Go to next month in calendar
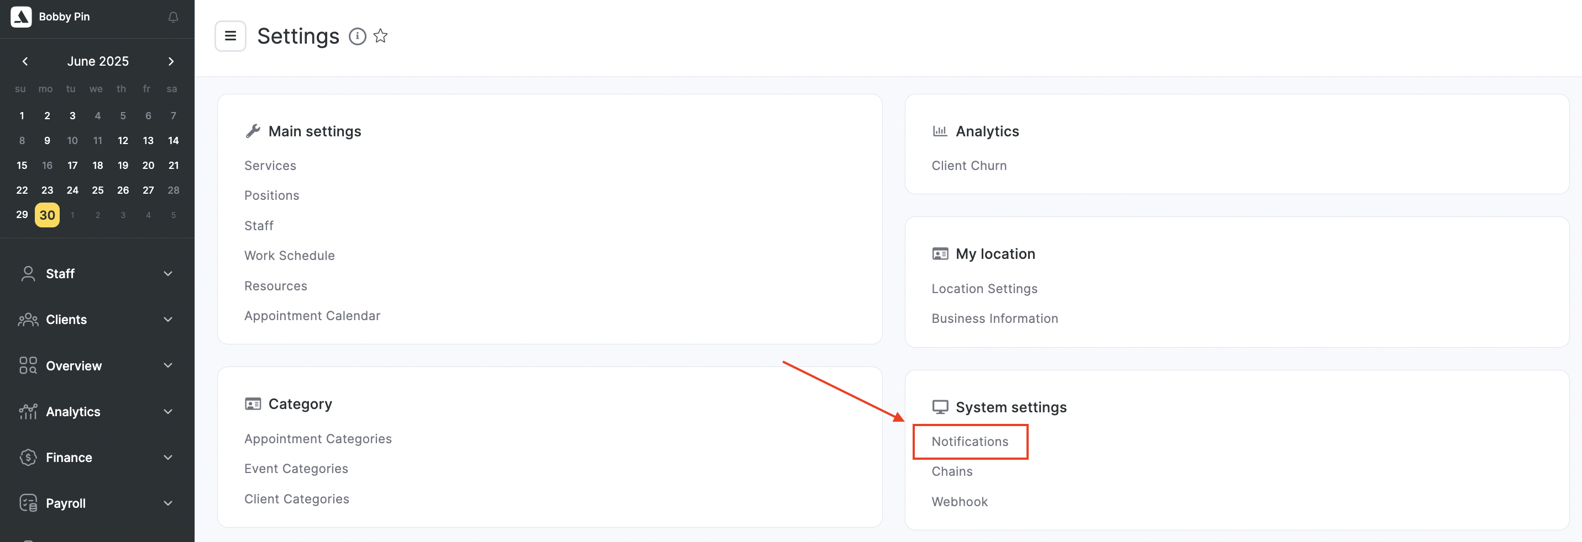The height and width of the screenshot is (542, 1582). tap(171, 61)
